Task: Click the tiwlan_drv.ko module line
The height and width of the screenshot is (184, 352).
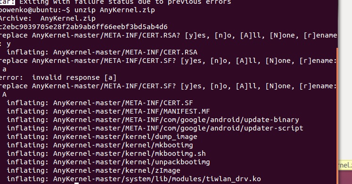Action: (x=134, y=179)
